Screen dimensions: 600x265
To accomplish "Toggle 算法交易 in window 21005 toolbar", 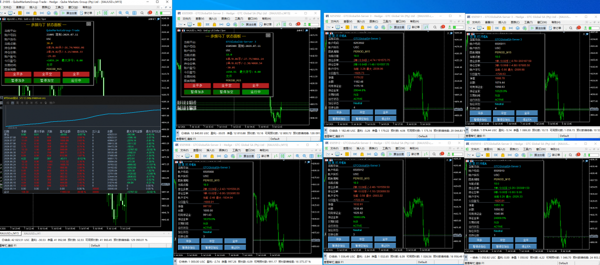I will [x=69, y=13].
